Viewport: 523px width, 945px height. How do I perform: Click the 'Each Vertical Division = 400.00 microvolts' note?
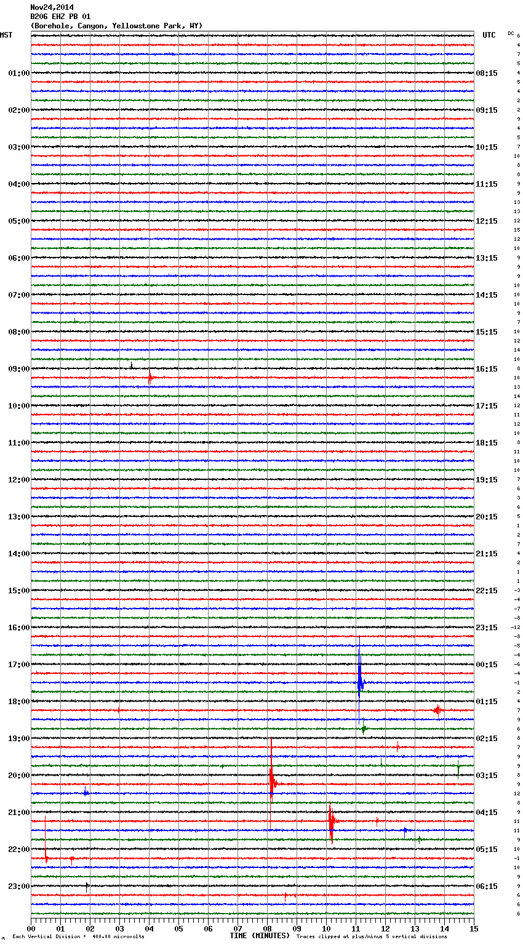tap(78, 937)
